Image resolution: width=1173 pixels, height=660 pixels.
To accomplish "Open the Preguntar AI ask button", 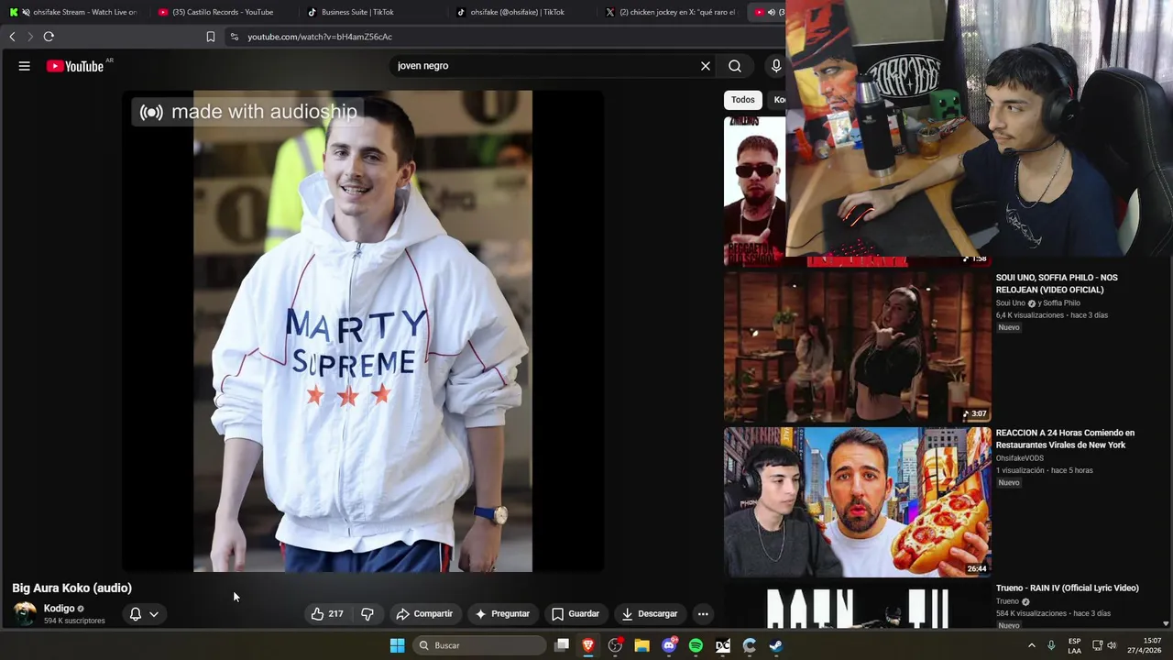I will 502,614.
